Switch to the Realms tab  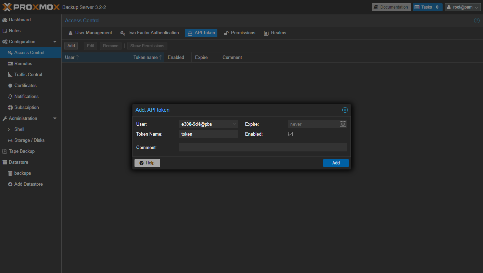(275, 33)
